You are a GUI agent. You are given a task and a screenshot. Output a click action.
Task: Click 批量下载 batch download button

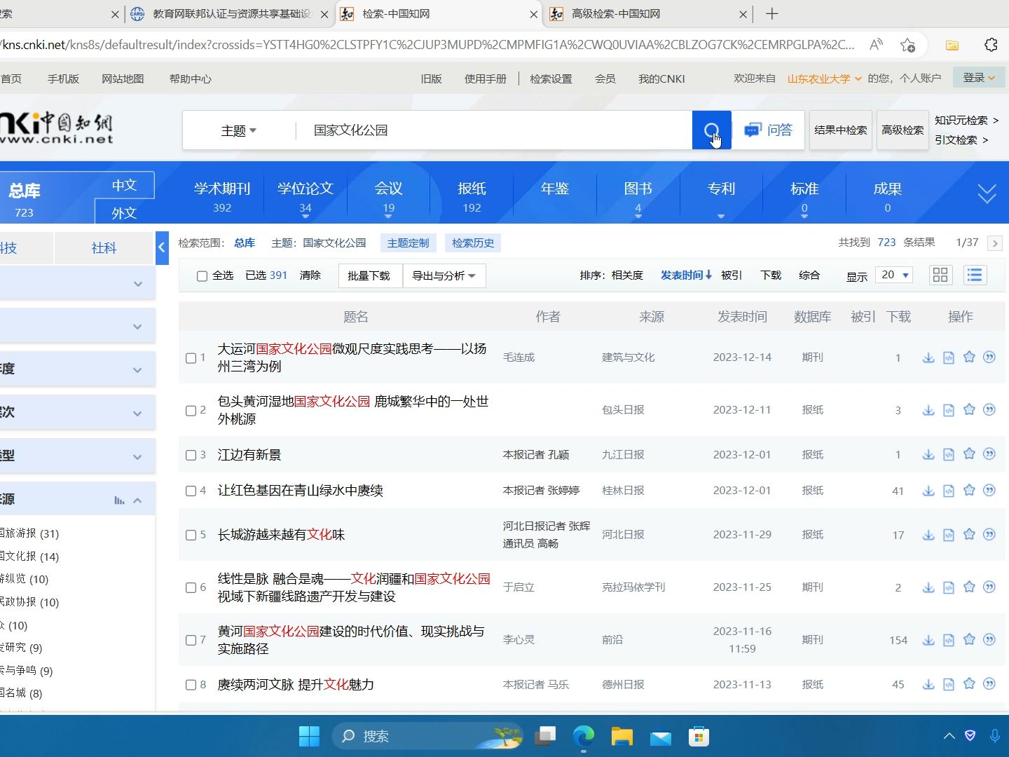[369, 275]
